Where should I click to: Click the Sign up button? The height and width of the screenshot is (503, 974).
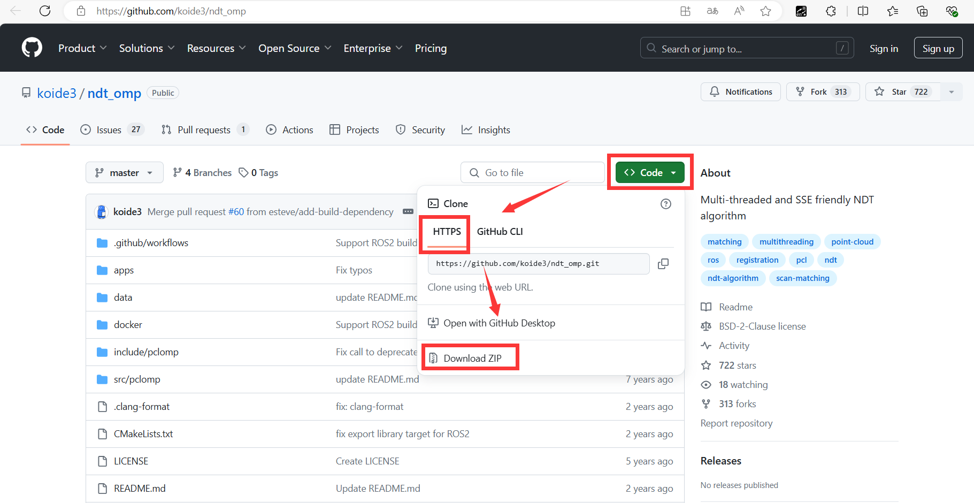click(938, 48)
